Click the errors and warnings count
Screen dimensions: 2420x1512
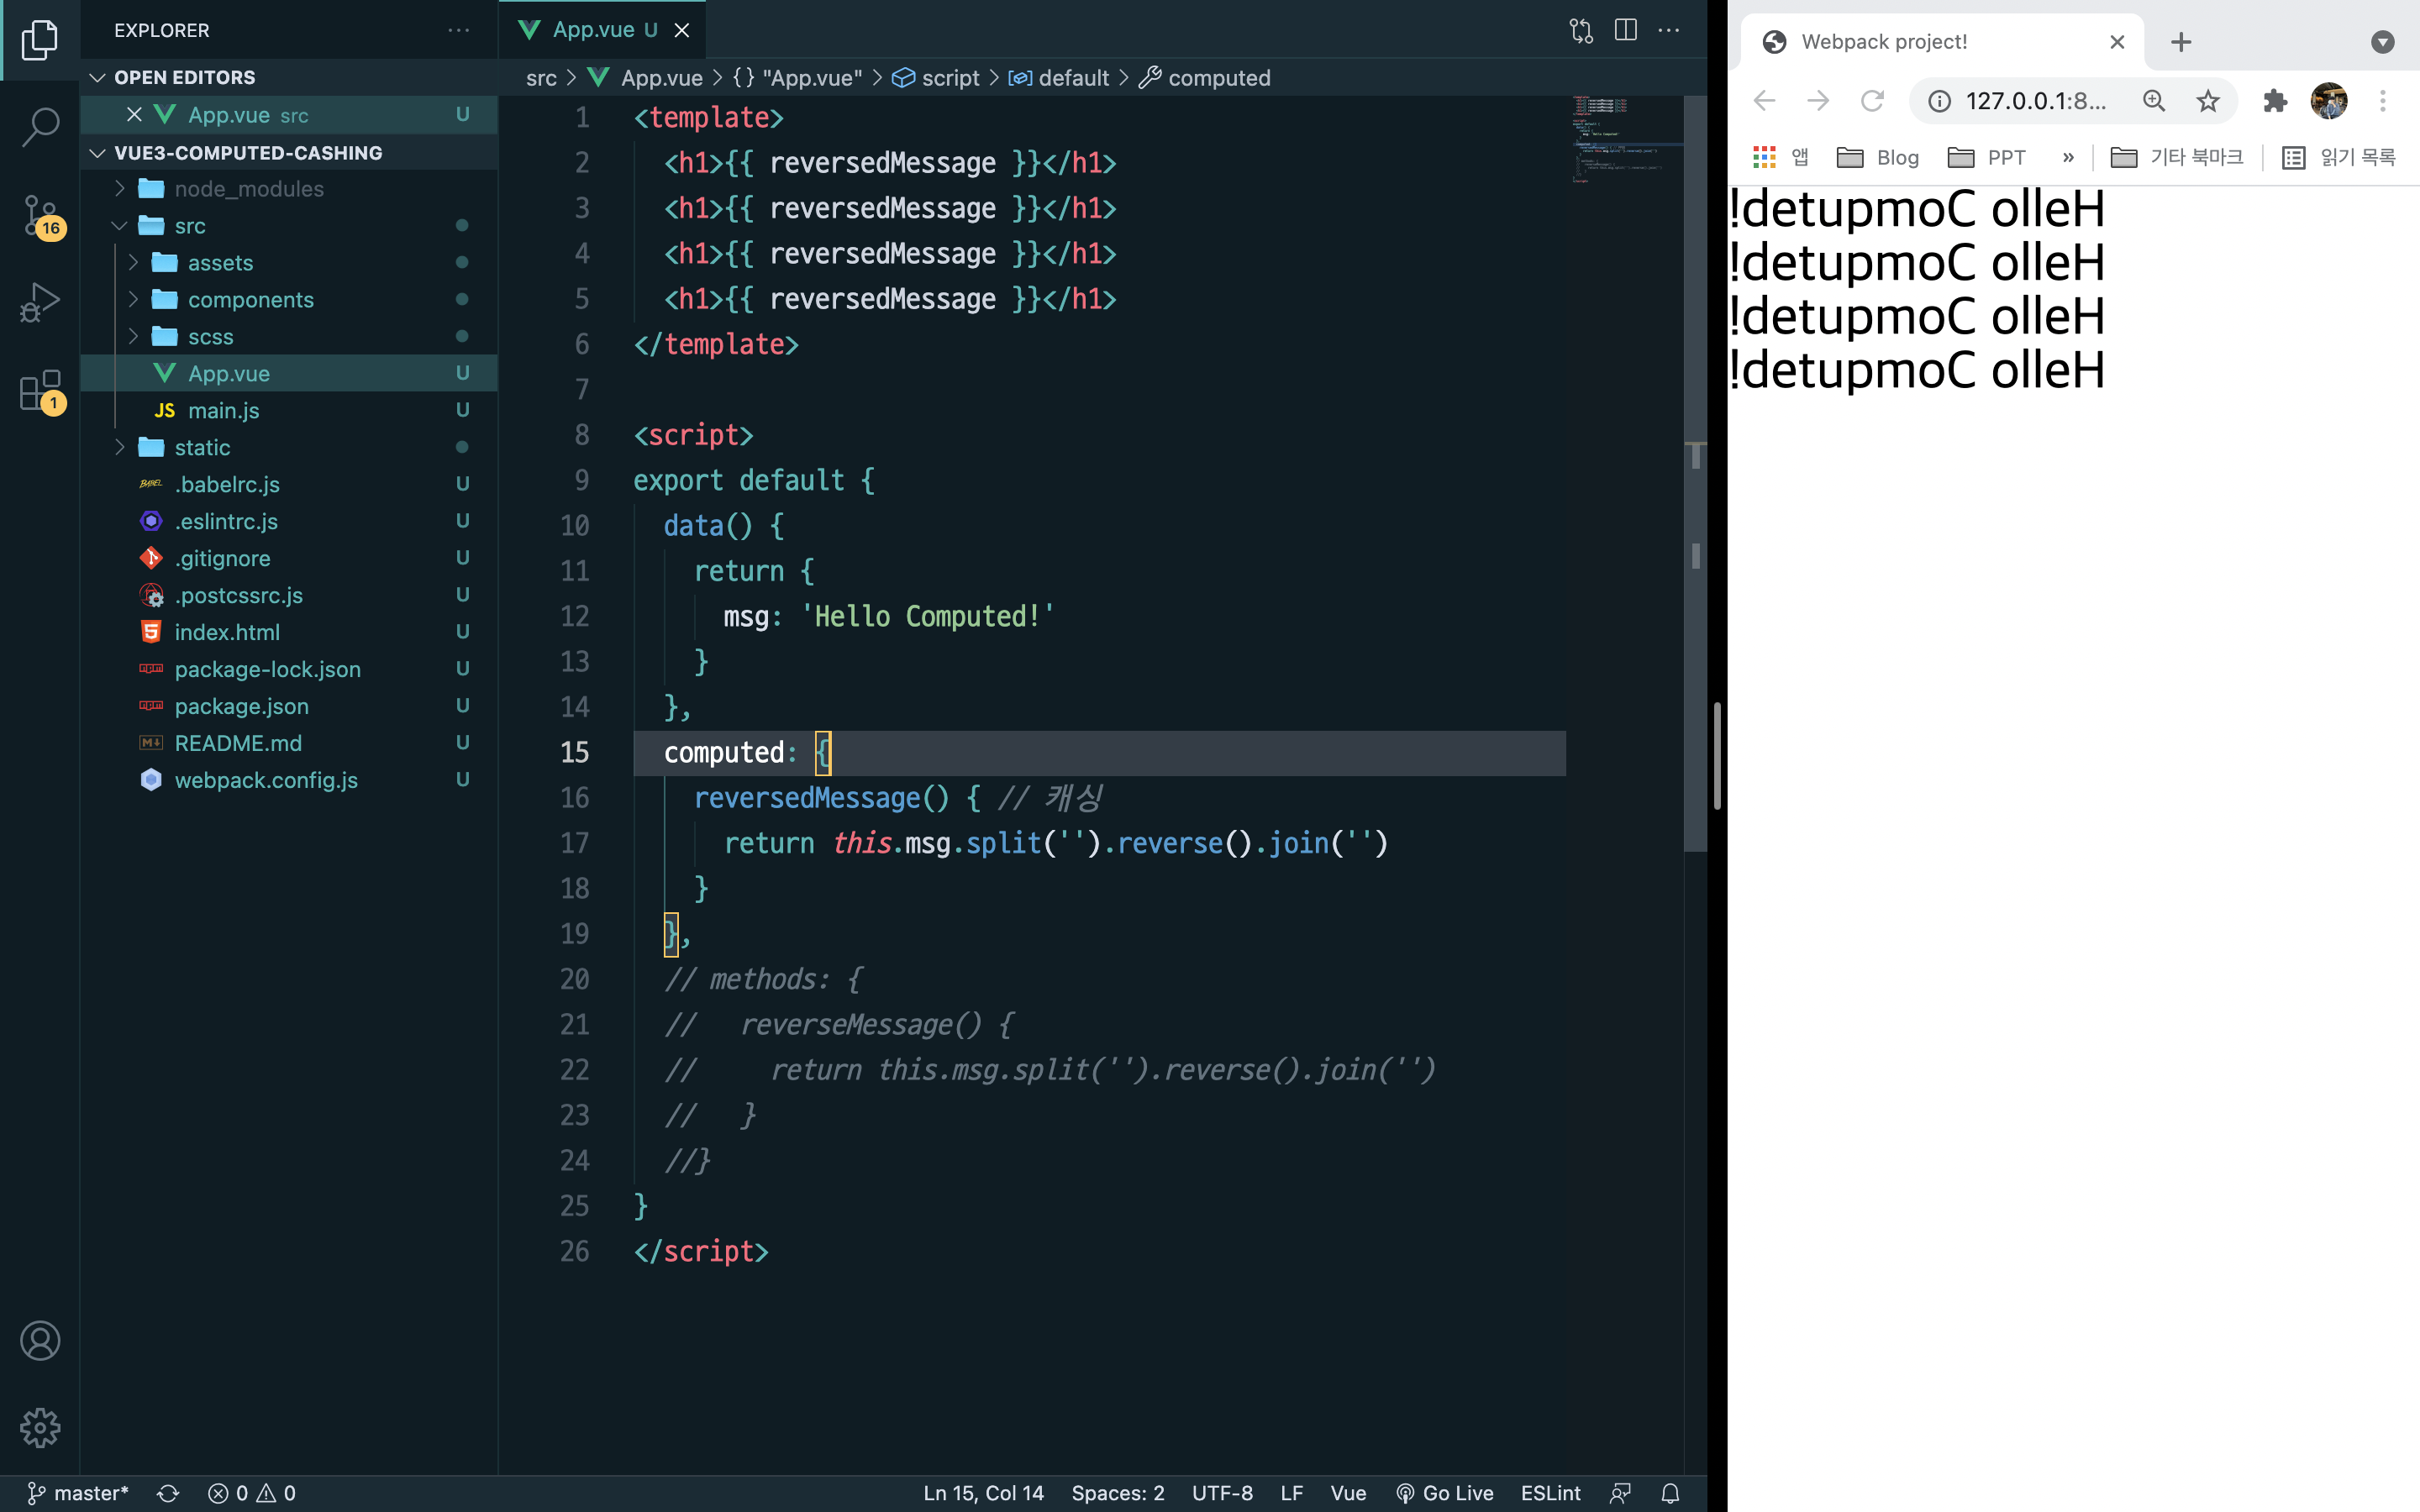(x=252, y=1493)
